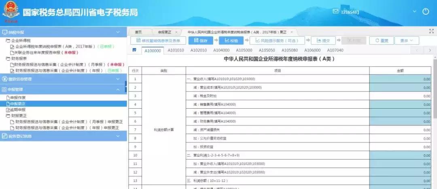Click checked-document icon for 企业所得税年度纳税申报表
Screen dimensions: 437x189
[12, 47]
